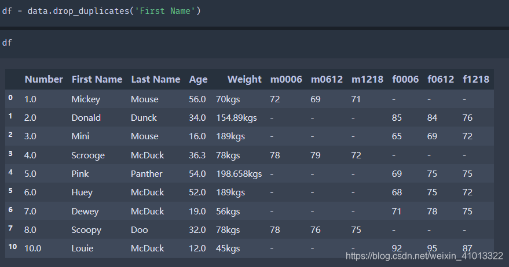This screenshot has width=509, height=267.
Task: Select the first name 'Mickey'
Action: [x=86, y=99]
